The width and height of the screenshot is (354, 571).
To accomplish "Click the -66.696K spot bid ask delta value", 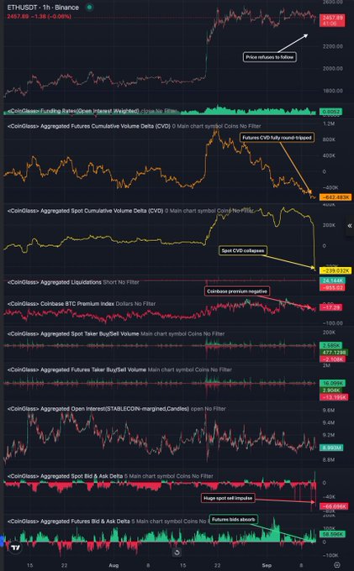I will (334, 506).
